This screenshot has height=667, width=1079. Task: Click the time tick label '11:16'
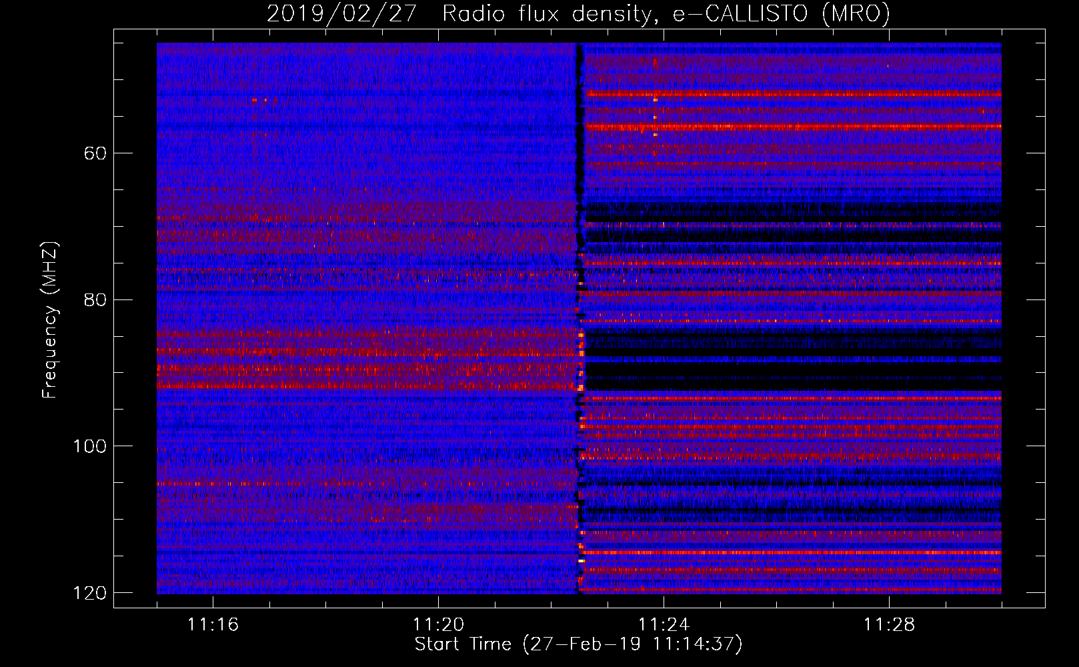point(213,625)
